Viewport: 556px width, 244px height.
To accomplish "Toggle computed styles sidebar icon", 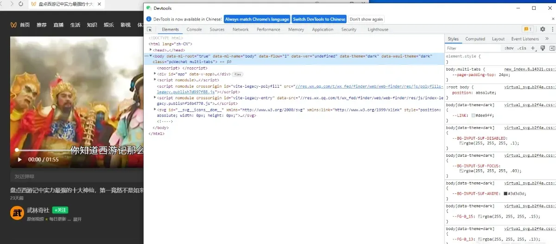I will pos(552,48).
